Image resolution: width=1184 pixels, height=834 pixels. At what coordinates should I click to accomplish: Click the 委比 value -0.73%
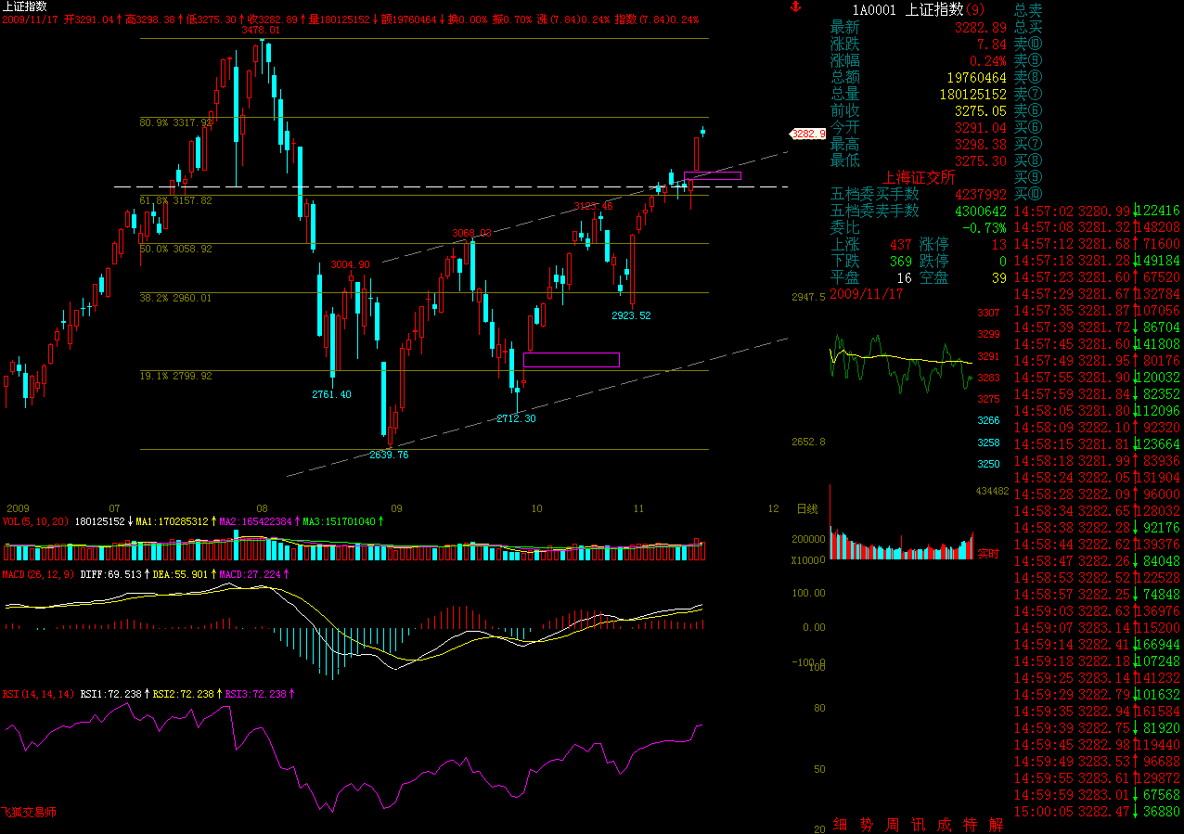pos(985,227)
